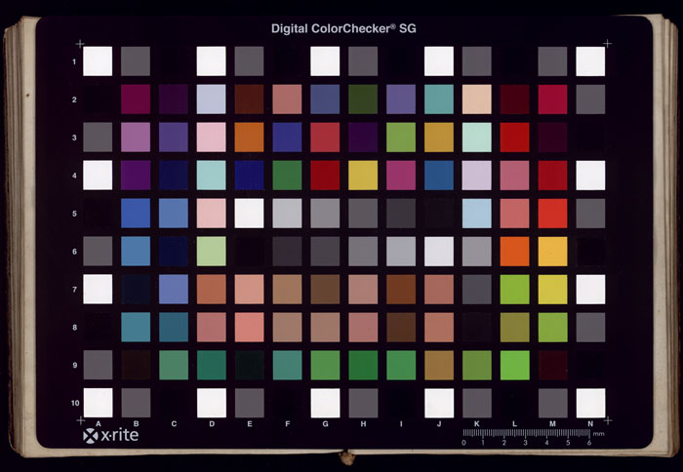Screen dimensions: 683x472
Task: Select the salmon patch at E8
Action: click(249, 327)
